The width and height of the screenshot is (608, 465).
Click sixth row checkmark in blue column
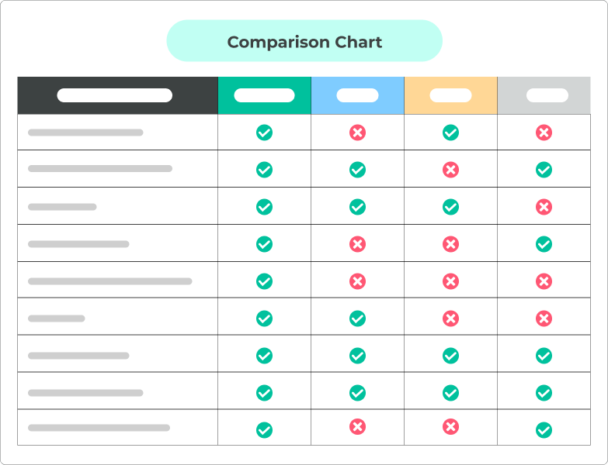pos(357,319)
